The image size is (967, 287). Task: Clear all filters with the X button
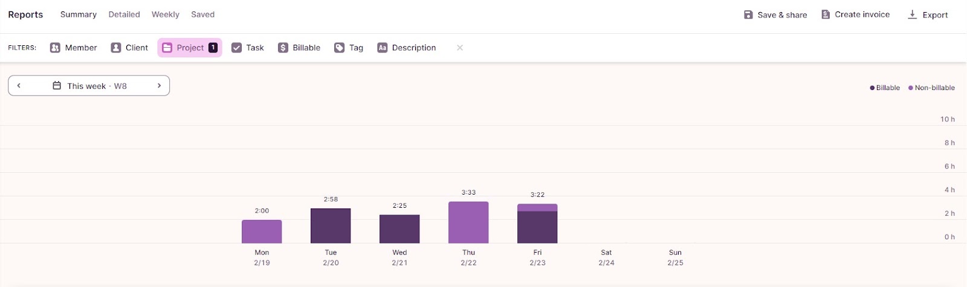[x=460, y=48]
